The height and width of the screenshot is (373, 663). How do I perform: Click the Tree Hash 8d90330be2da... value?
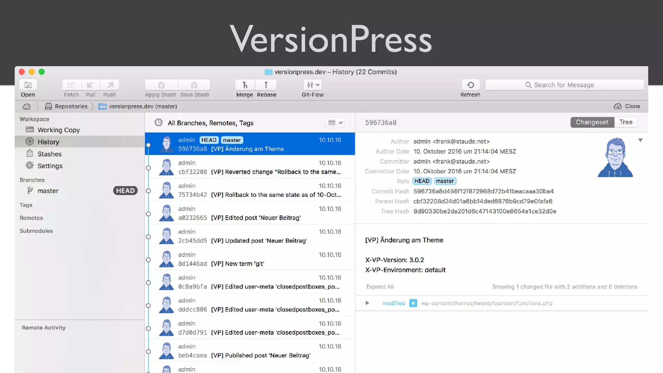pyautogui.click(x=485, y=211)
